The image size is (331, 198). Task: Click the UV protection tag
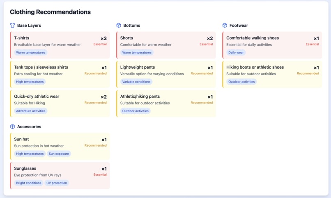point(57,183)
